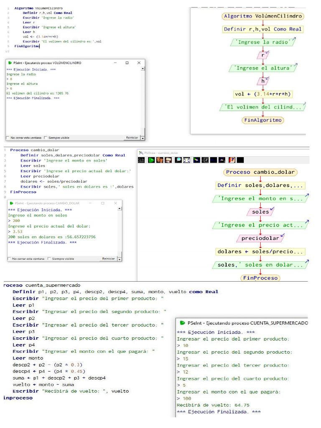The width and height of the screenshot is (321, 428).
Task: Enable 'No cerrar esta ventana' in VOLÚMENCILINDRO window
Action: coord(8,138)
